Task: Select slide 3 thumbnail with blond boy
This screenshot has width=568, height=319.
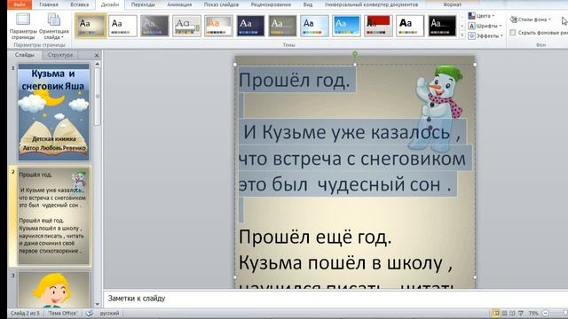Action: point(53,290)
